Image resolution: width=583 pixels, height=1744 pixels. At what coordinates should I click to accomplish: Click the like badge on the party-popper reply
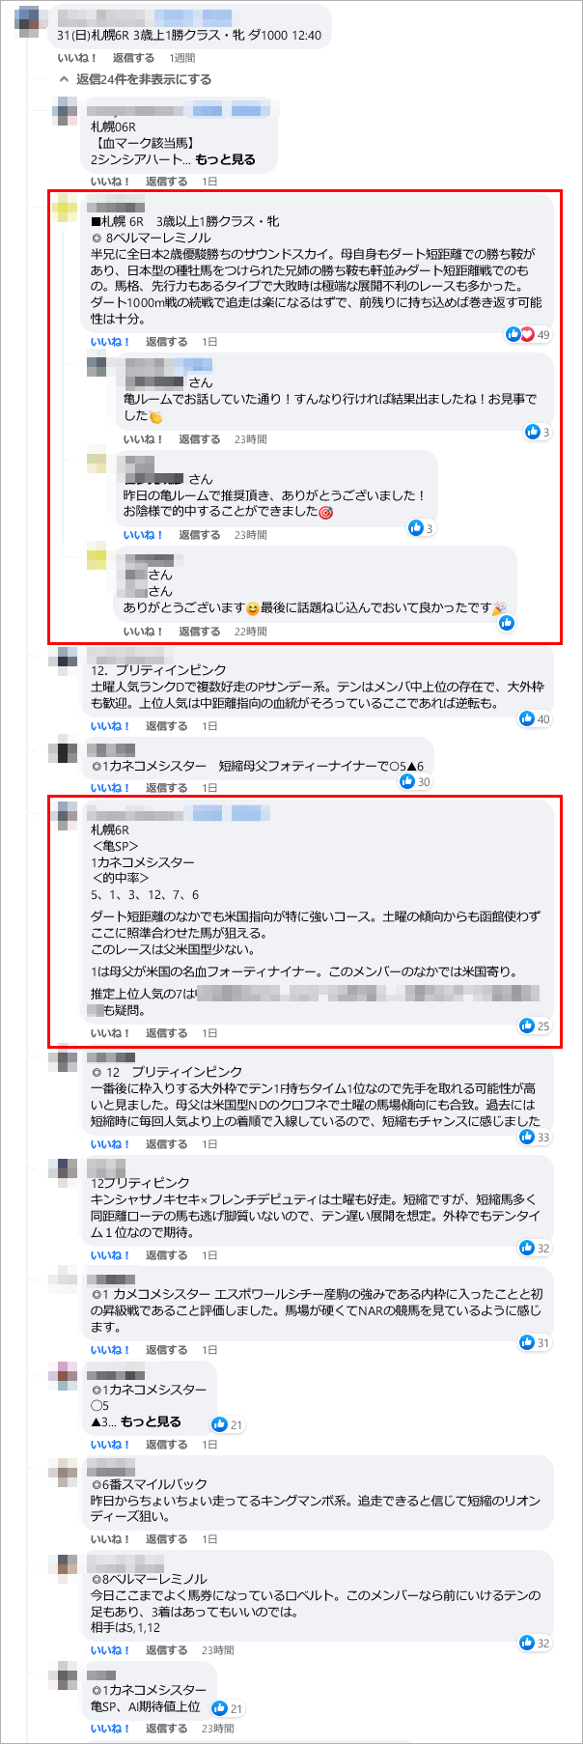coord(507,623)
